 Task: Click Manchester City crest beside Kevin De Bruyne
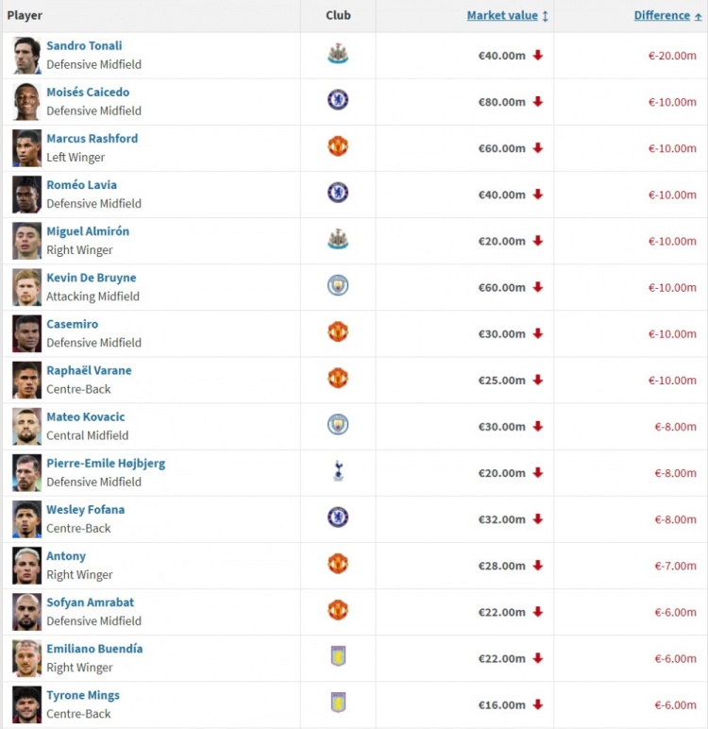click(x=338, y=285)
